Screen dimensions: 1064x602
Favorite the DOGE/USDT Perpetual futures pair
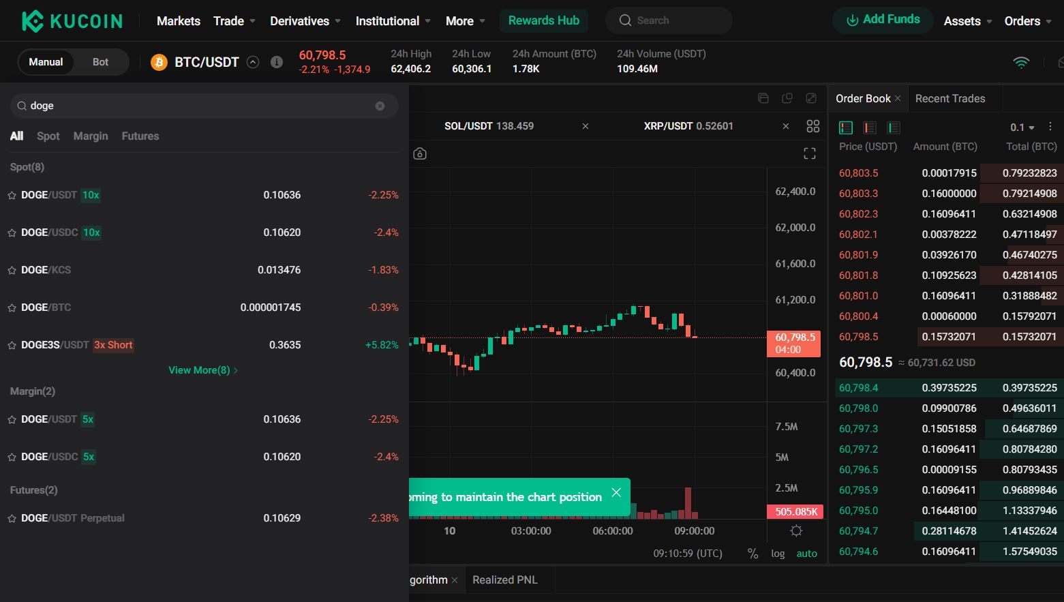click(12, 519)
